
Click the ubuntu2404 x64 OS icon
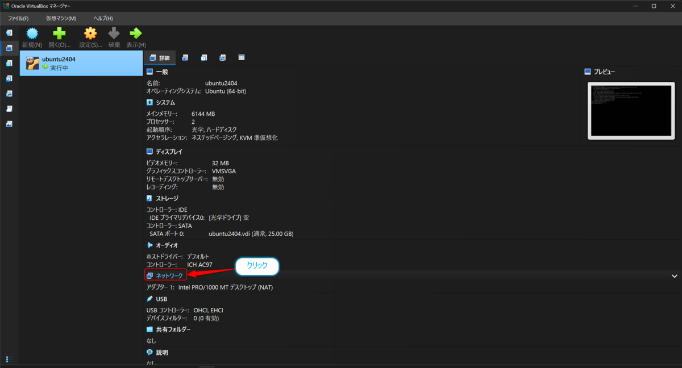click(32, 63)
